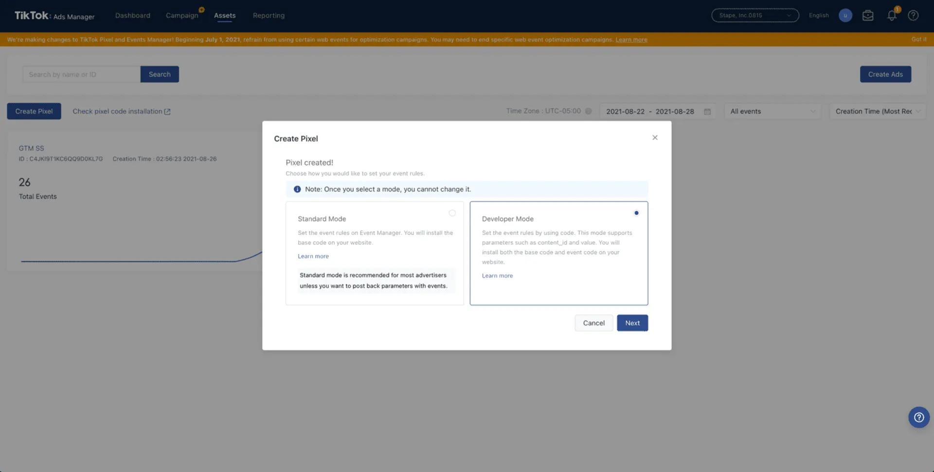Click the time zone info icon

tap(588, 111)
